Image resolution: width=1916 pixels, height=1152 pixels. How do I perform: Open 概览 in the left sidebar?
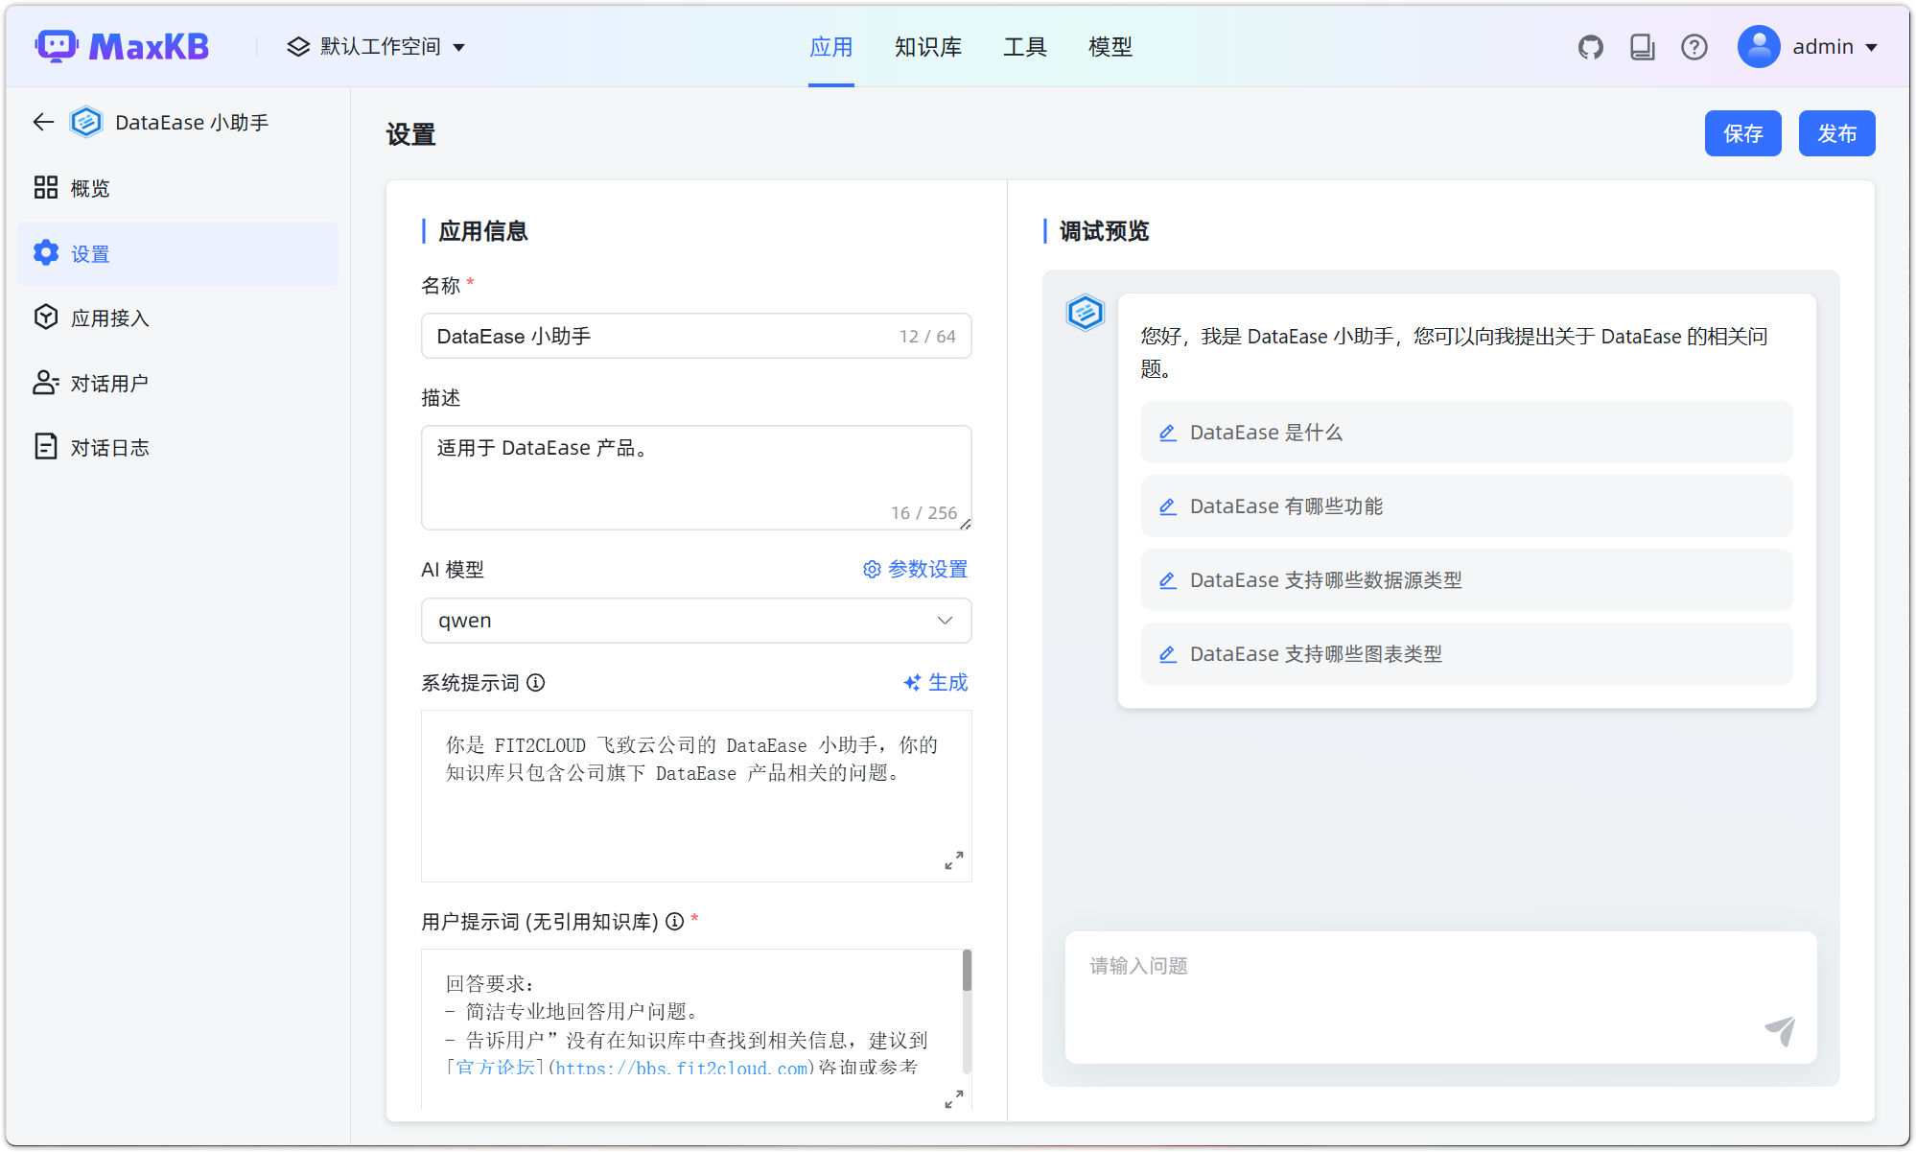(x=89, y=188)
